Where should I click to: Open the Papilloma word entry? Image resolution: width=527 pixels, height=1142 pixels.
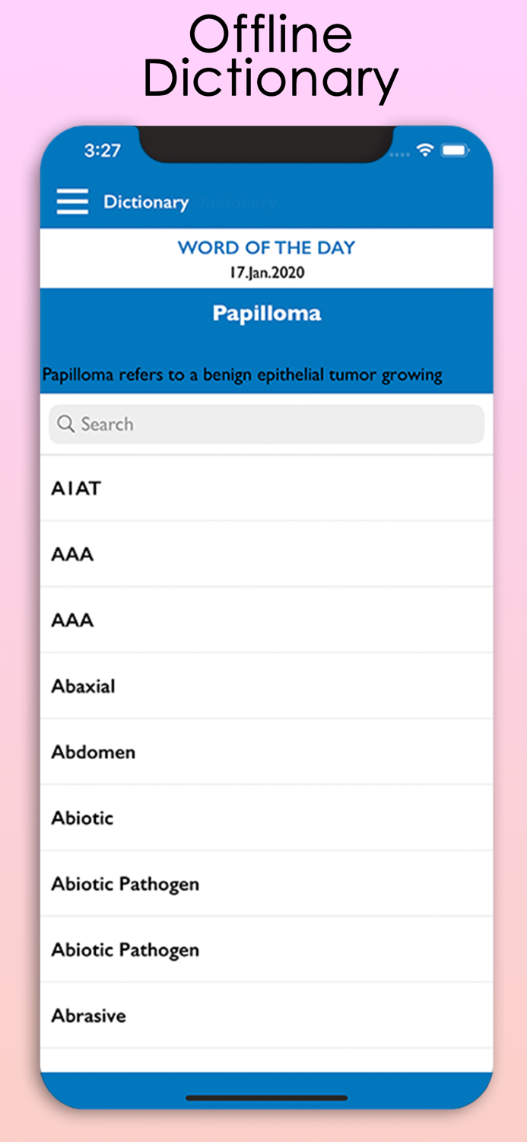coord(266,313)
